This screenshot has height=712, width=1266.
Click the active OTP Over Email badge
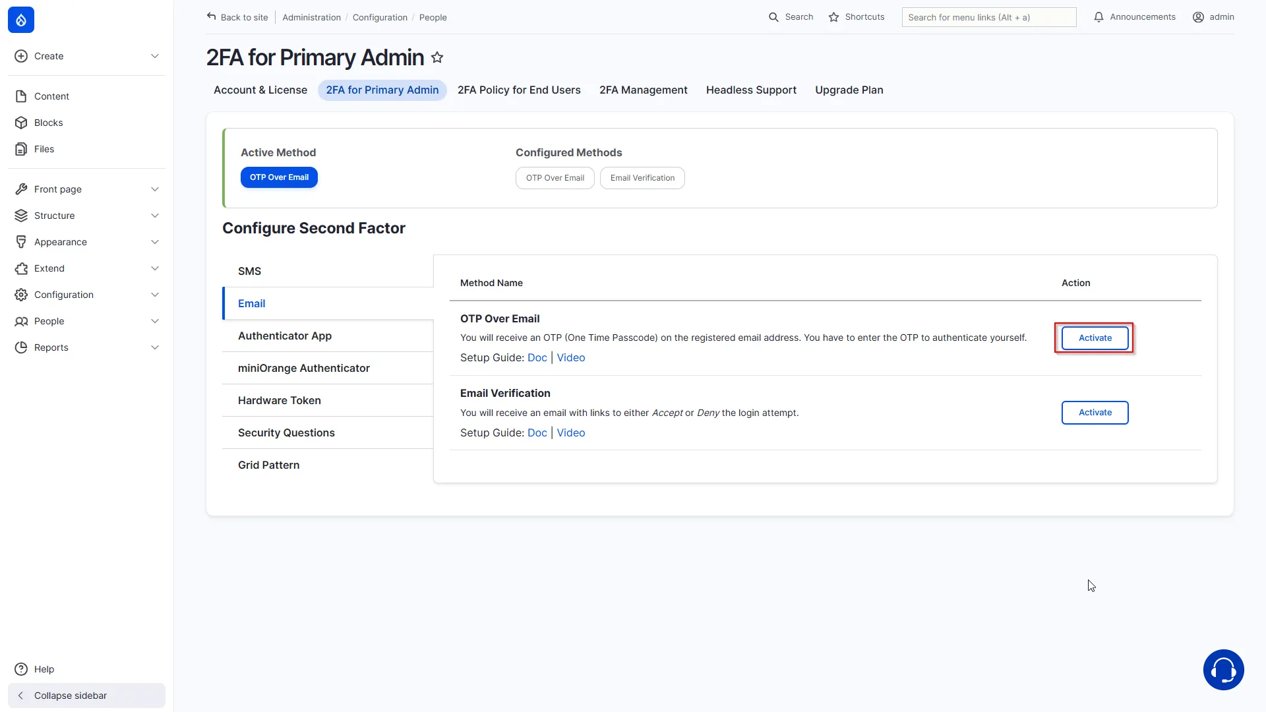point(279,177)
